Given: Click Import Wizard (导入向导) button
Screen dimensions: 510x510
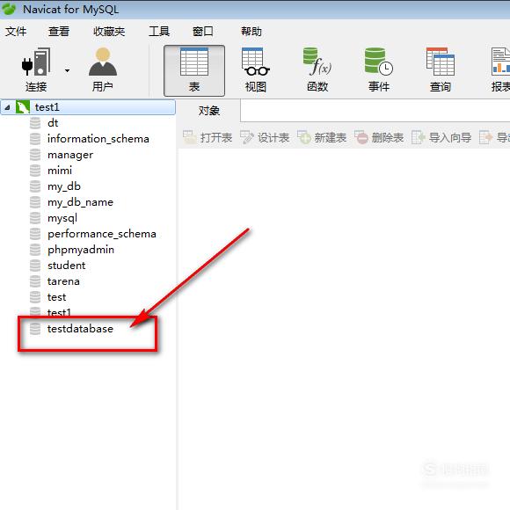Looking at the screenshot, I should point(441,137).
